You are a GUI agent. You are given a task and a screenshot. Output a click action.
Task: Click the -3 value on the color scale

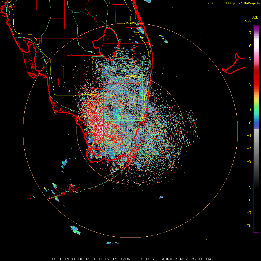pyautogui.click(x=249, y=162)
